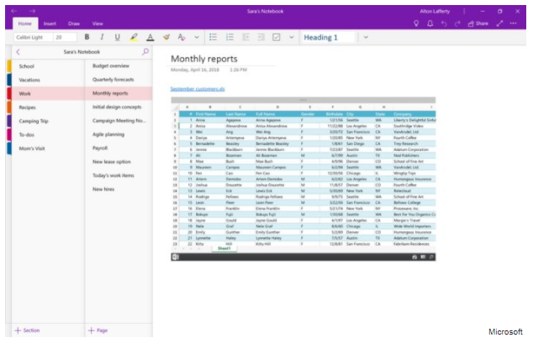Select the Vacations section
Viewport: 533px width, 348px height.
pyautogui.click(x=48, y=80)
